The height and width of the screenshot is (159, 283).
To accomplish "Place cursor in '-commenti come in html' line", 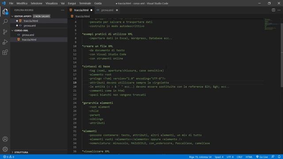I will 107,91.
